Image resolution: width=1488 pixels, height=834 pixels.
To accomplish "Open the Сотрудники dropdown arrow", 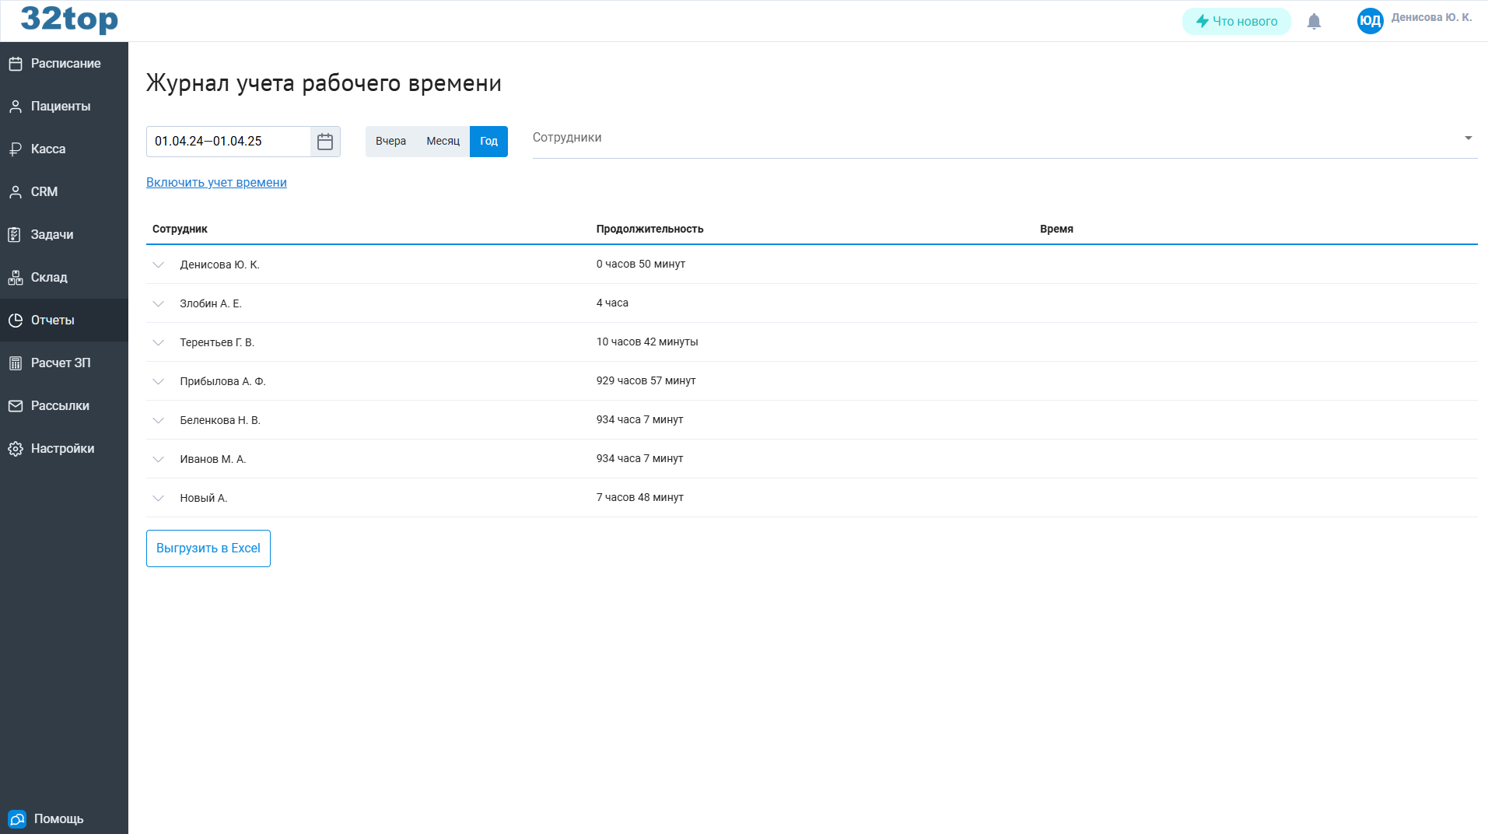I will pyautogui.click(x=1468, y=138).
